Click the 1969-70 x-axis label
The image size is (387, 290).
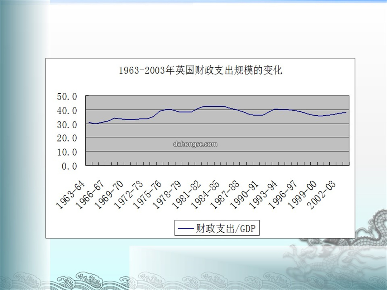[109, 195]
